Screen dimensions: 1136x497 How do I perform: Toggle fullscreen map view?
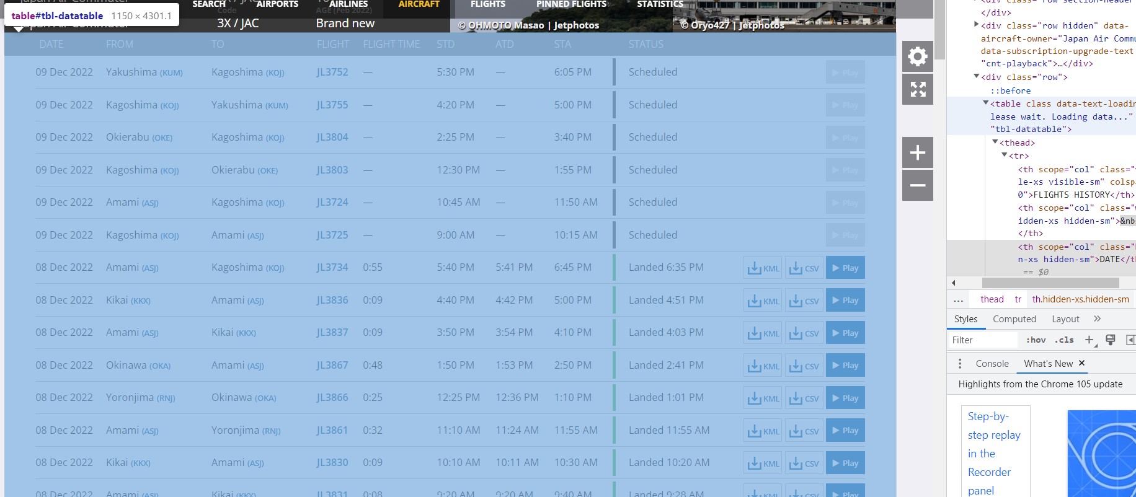(917, 89)
